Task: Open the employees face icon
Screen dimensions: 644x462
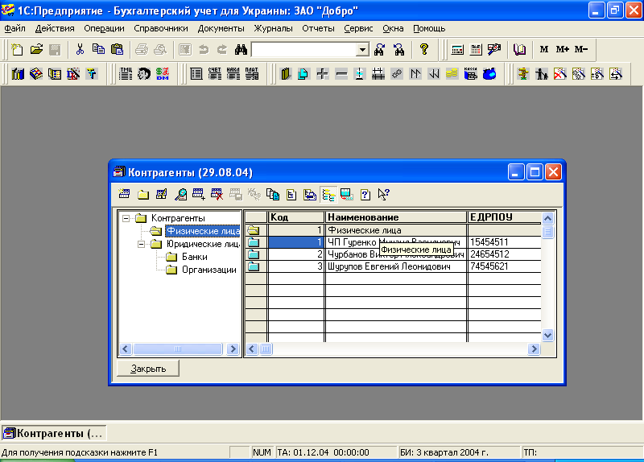Action: pos(144,74)
